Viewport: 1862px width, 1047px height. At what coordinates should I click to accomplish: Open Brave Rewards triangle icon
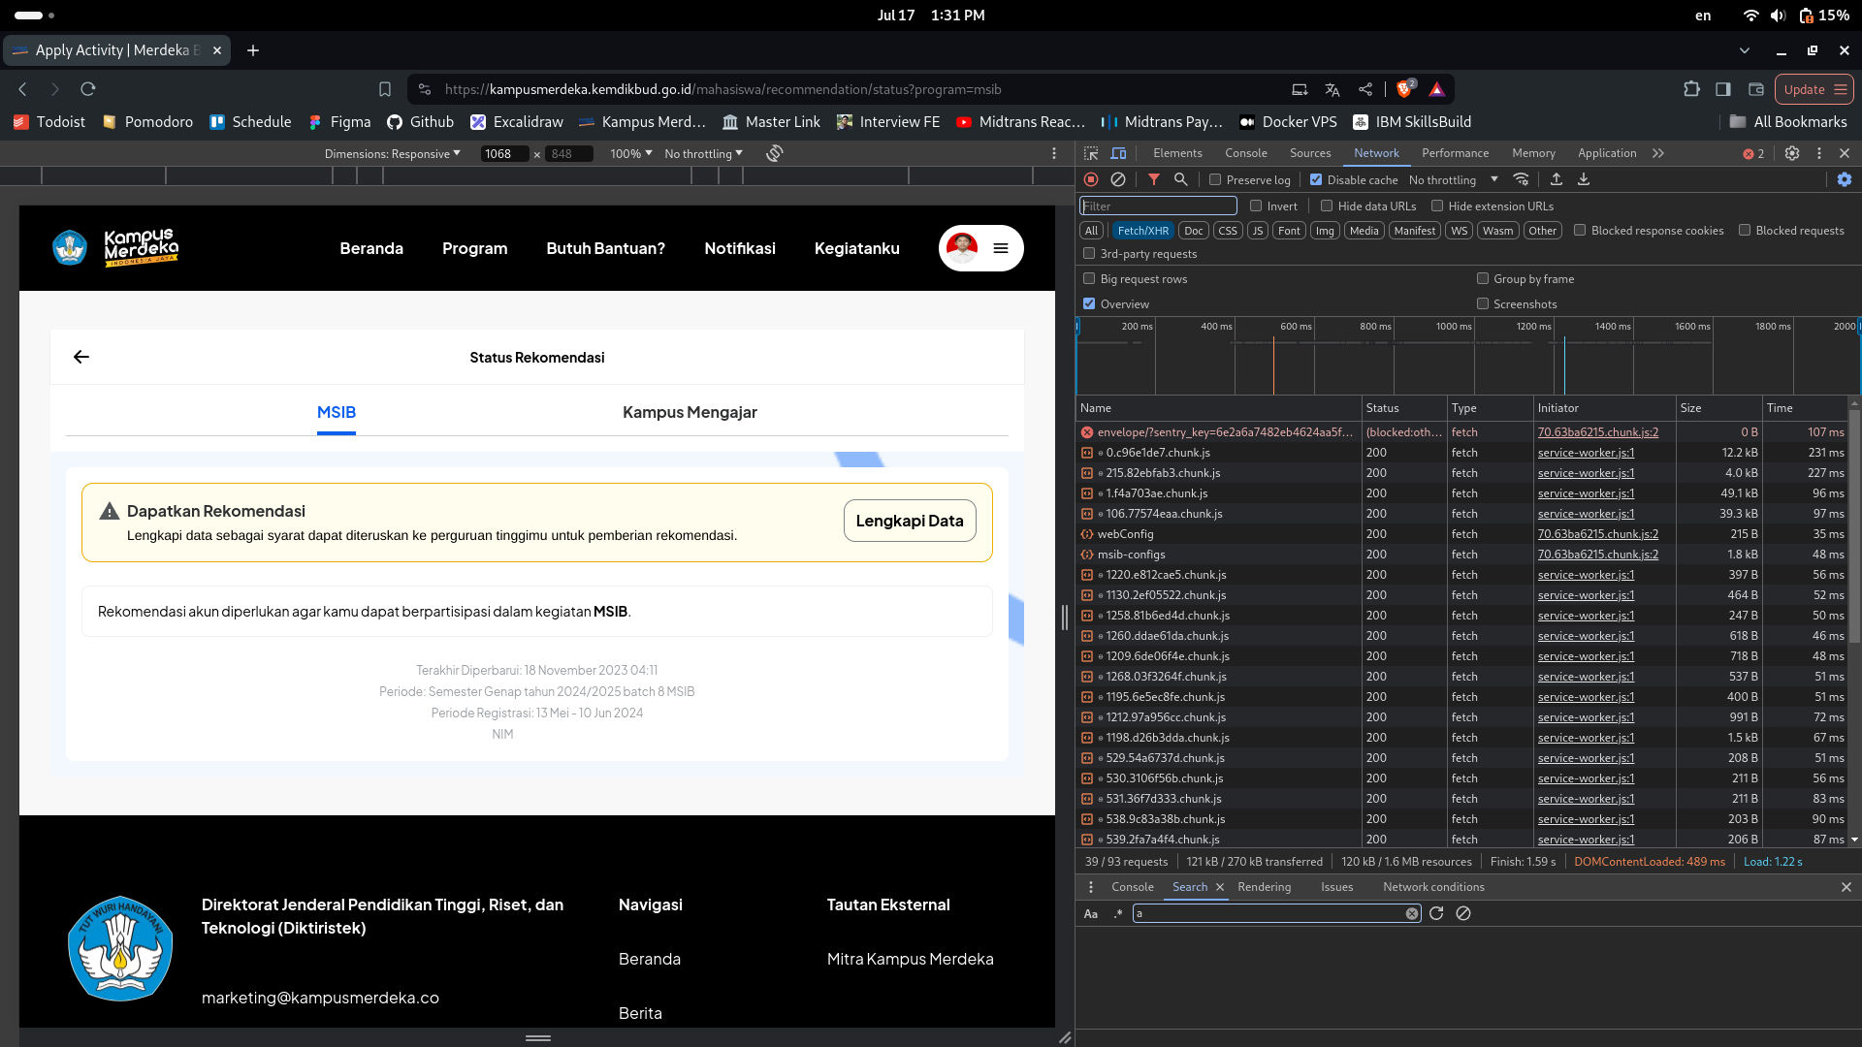1437,89
